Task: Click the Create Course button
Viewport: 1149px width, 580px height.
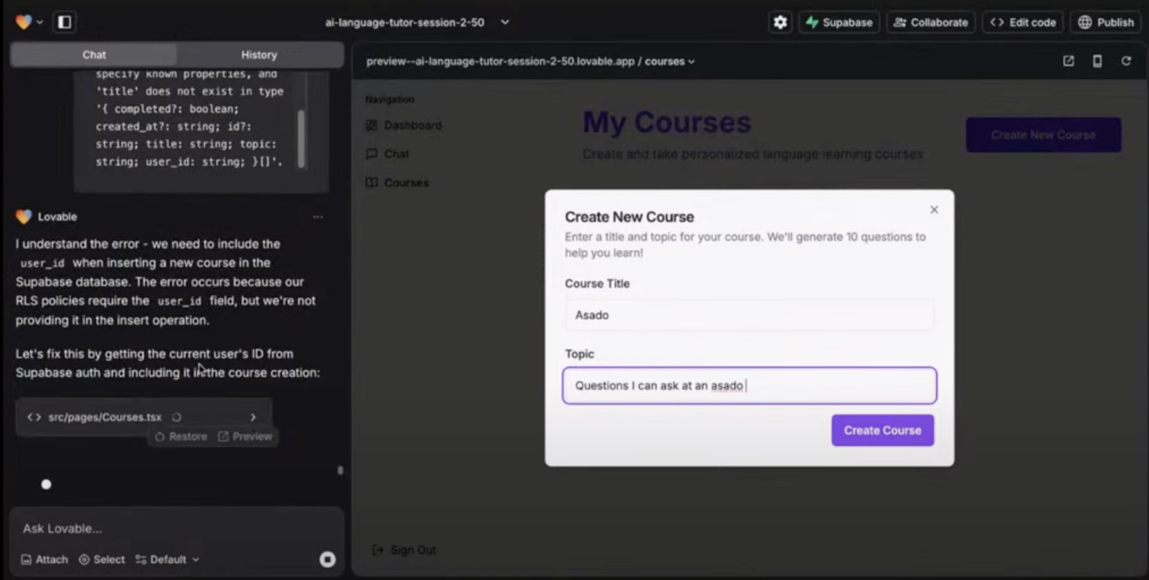Action: tap(882, 430)
